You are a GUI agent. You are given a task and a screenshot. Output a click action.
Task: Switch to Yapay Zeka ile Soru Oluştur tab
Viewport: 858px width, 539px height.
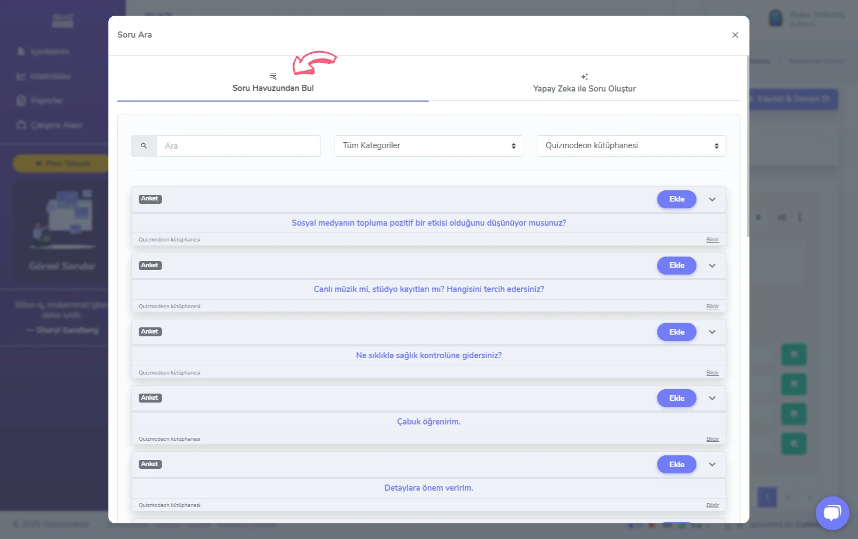point(584,89)
